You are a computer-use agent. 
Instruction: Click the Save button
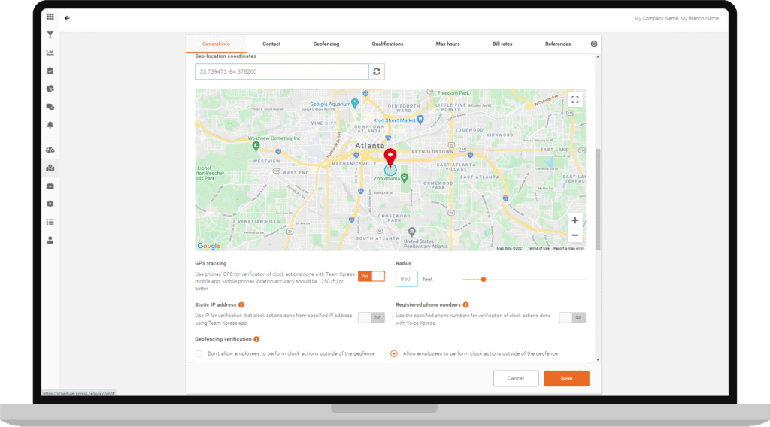pos(566,378)
